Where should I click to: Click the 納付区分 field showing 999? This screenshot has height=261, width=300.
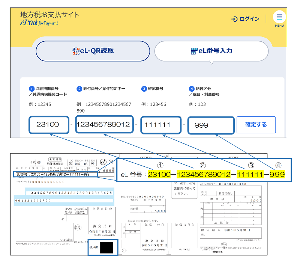point(211,125)
